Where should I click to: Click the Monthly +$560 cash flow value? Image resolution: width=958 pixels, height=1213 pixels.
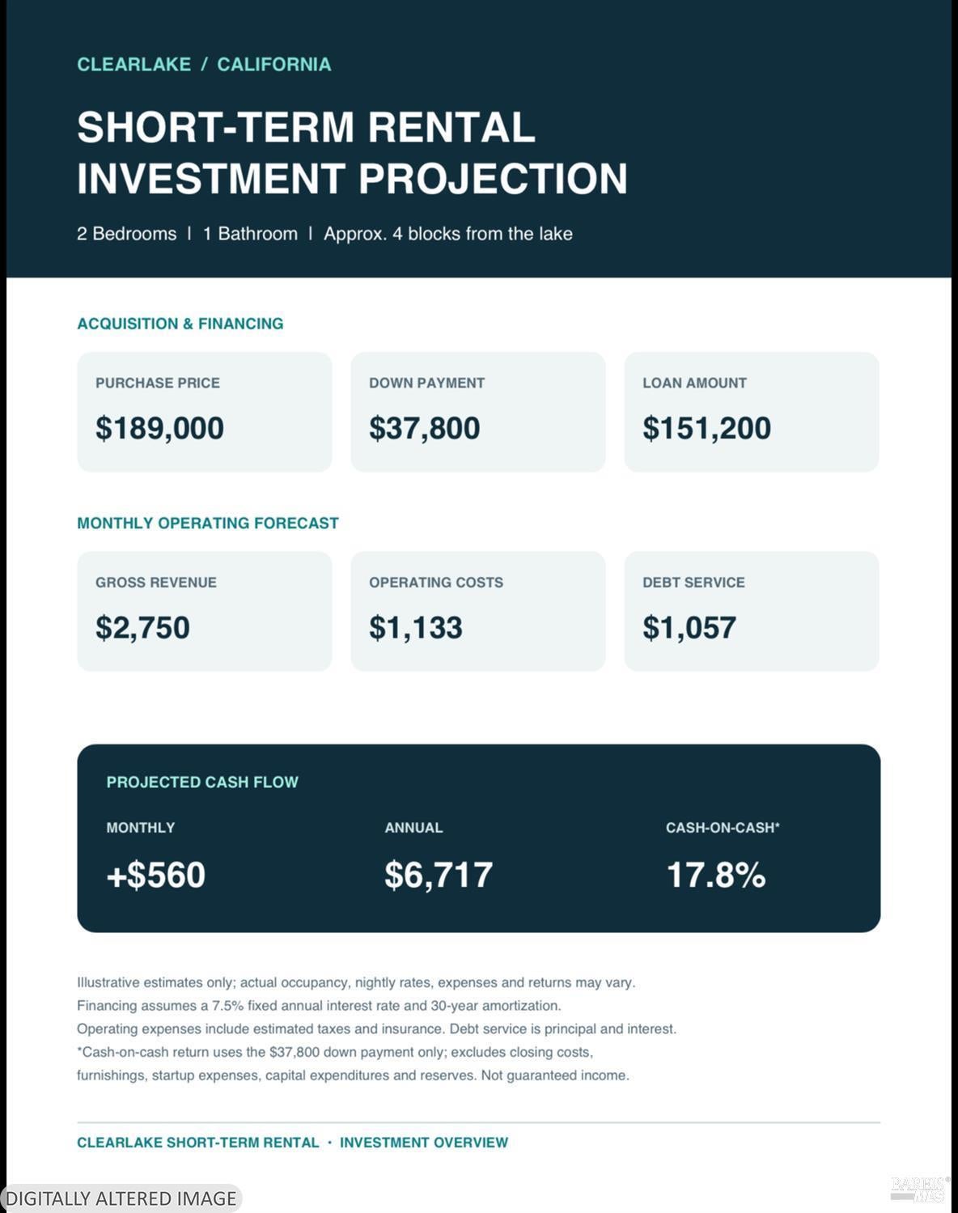156,875
